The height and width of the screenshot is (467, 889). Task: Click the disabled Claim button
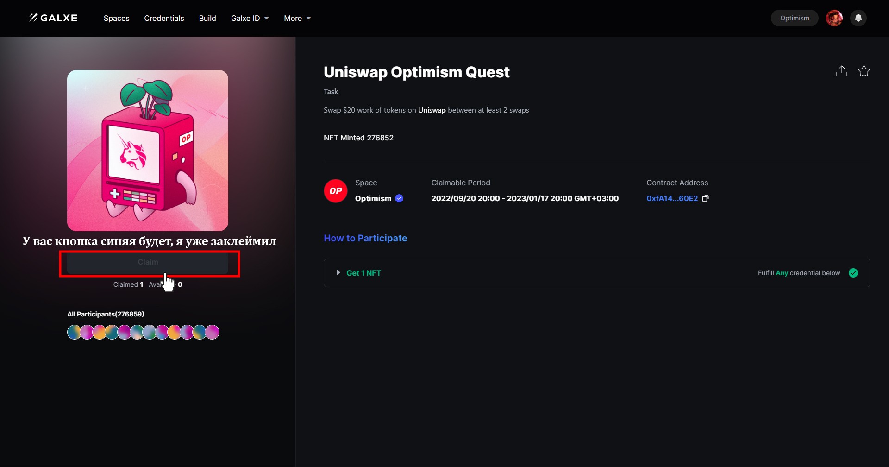[148, 262]
